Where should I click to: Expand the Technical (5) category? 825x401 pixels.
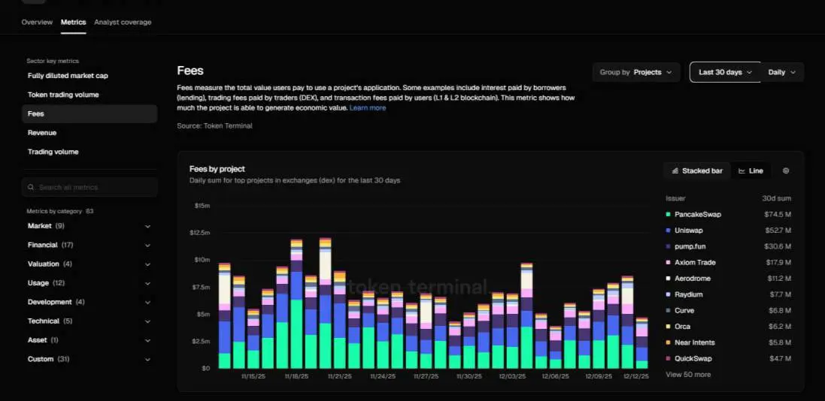point(89,321)
